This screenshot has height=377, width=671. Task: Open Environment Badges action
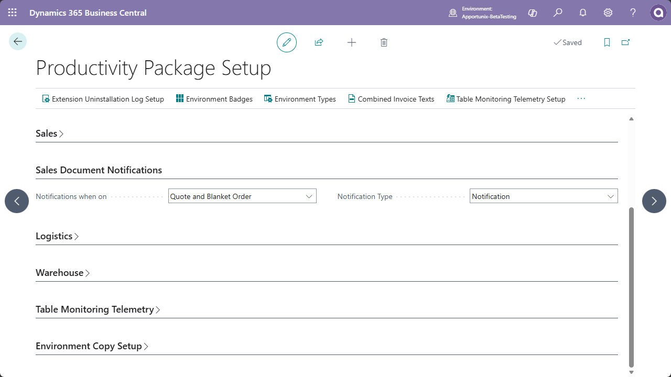214,99
